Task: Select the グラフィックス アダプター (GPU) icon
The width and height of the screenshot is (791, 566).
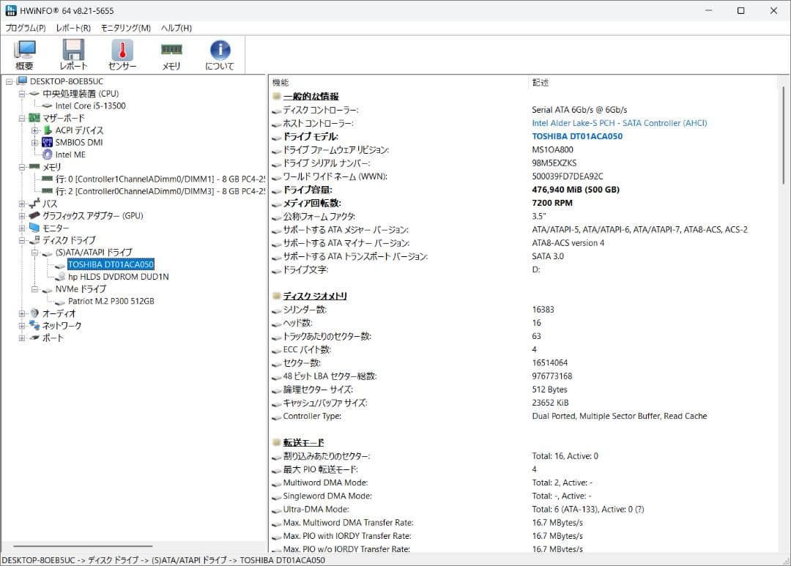Action: [x=34, y=215]
